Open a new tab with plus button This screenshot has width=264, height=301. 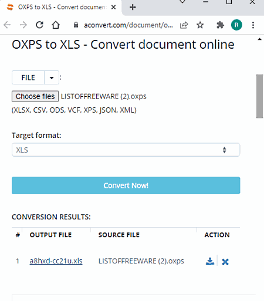point(133,8)
